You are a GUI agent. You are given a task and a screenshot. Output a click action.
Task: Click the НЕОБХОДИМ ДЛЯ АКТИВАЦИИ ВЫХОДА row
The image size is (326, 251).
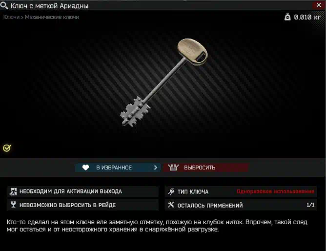[x=83, y=191]
